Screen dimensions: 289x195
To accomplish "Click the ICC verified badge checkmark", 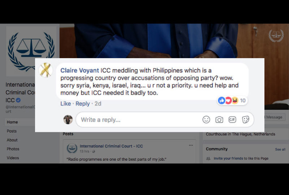I will 18,100.
